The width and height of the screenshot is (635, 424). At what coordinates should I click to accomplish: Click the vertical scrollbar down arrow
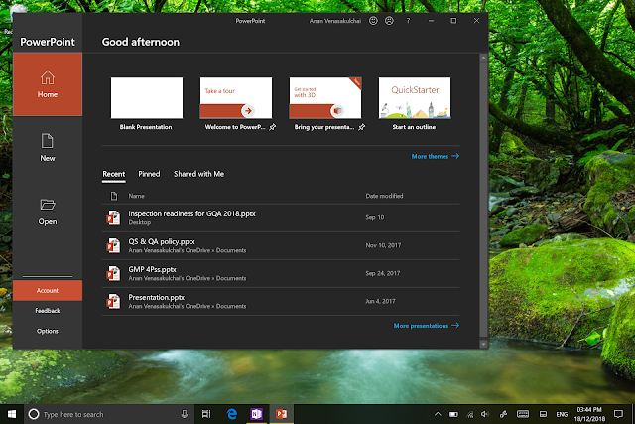(x=483, y=344)
